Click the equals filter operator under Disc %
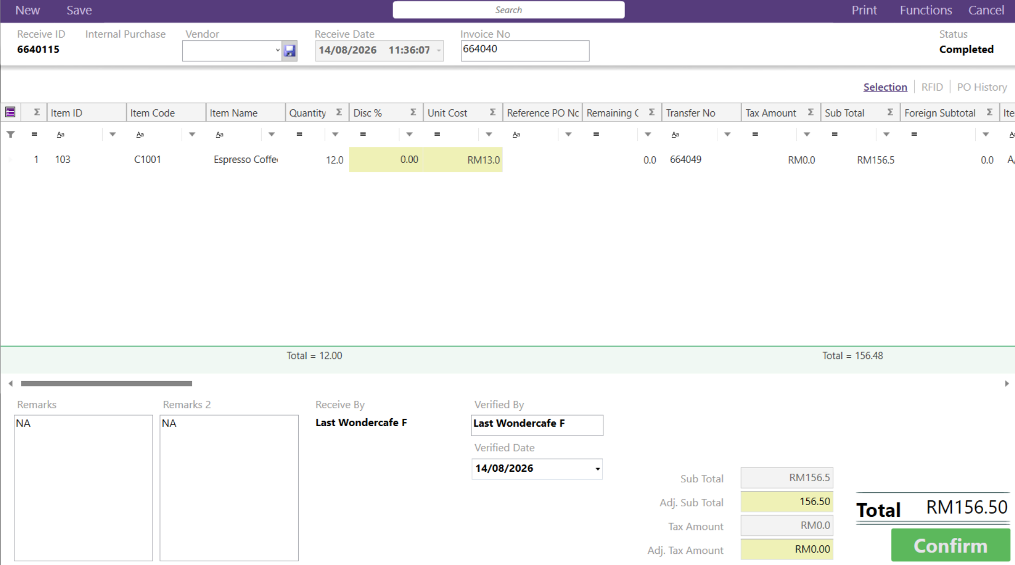 click(x=363, y=135)
